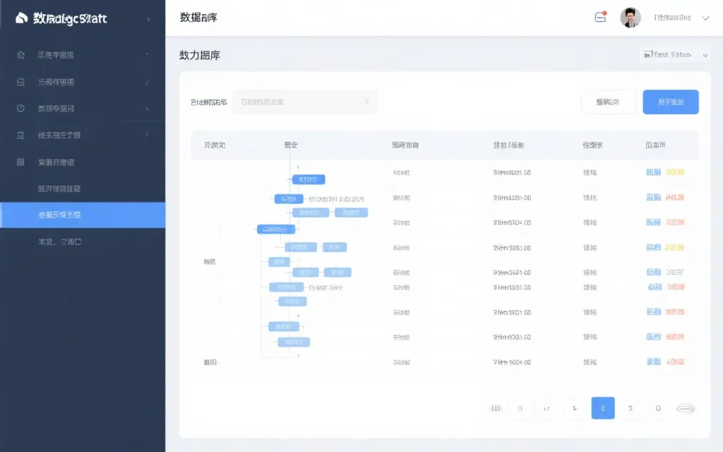Click the blue action link in the first table row
723x452 pixels.
coord(653,172)
